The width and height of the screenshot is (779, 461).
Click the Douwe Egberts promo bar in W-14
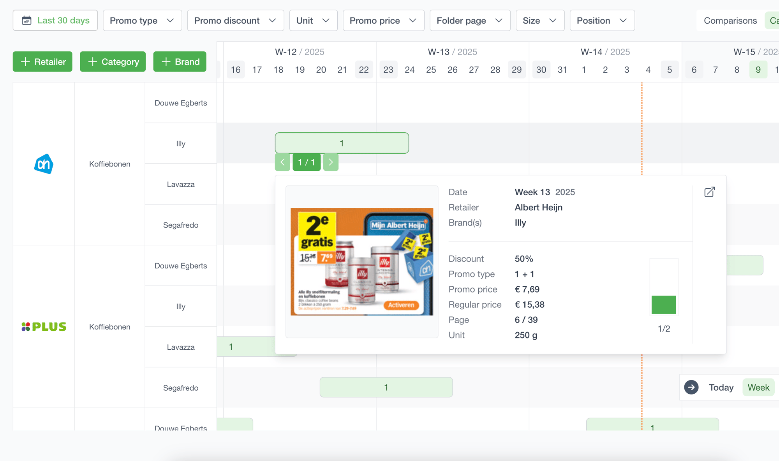point(652,424)
